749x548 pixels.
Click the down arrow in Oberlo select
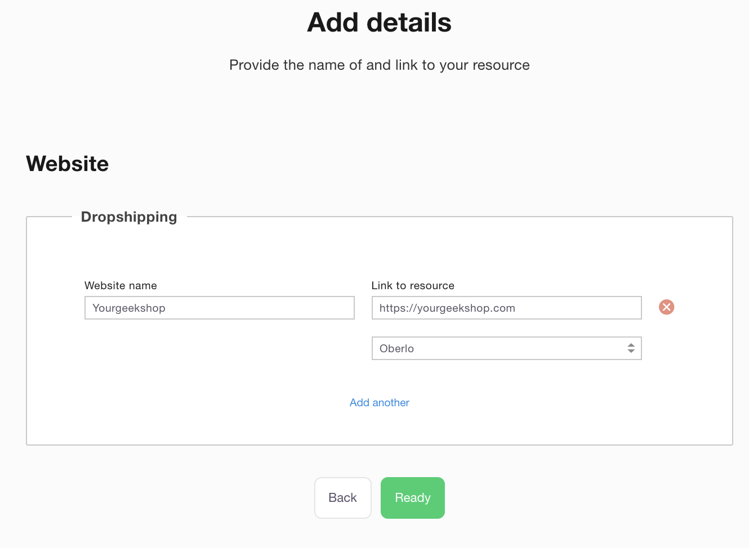(631, 352)
